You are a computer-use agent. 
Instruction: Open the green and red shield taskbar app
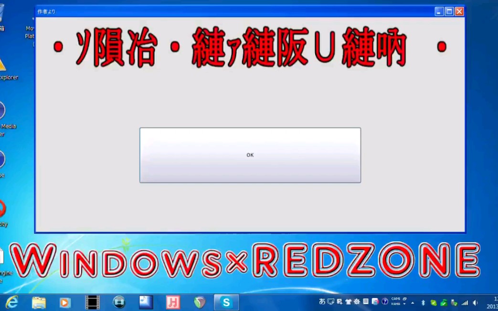point(200,302)
